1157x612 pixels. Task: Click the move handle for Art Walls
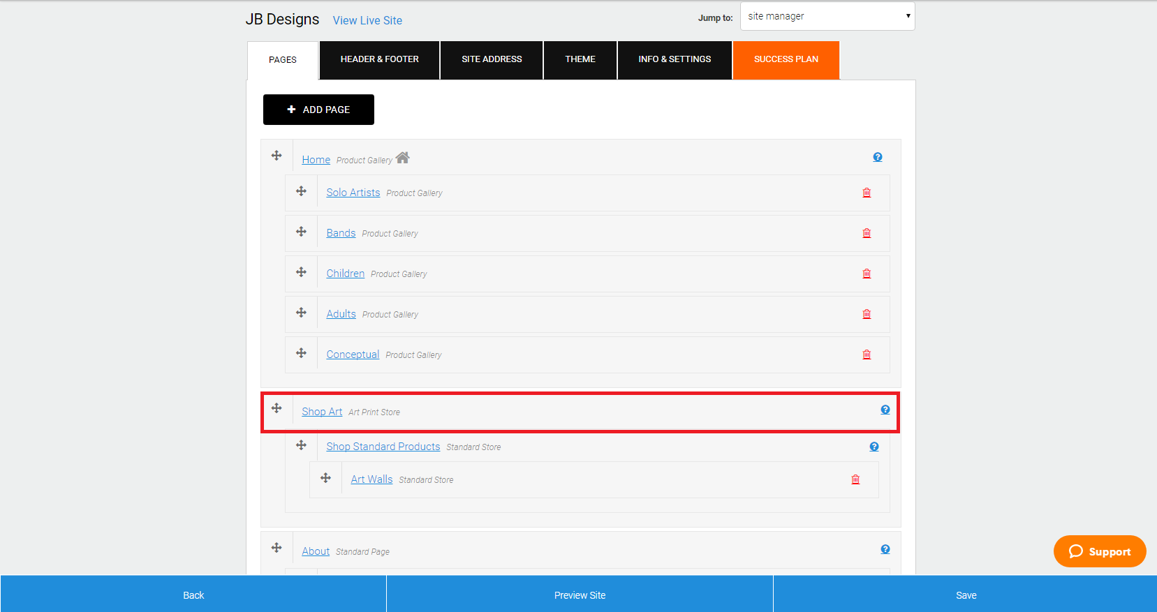325,478
